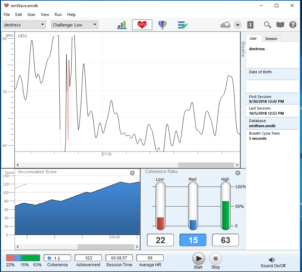Click the Achievement field showing 153

click(x=88, y=258)
